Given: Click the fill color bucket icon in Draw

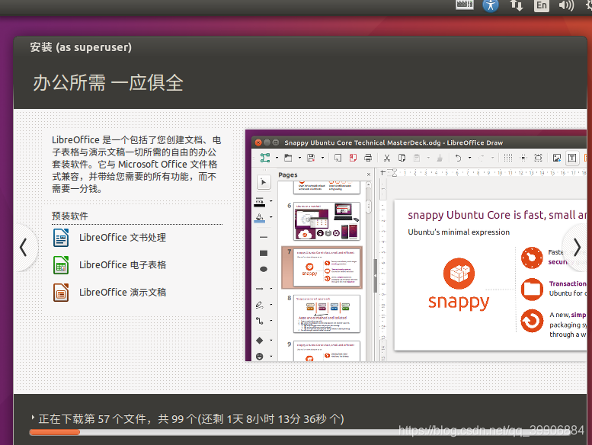Looking at the screenshot, I should tap(260, 218).
